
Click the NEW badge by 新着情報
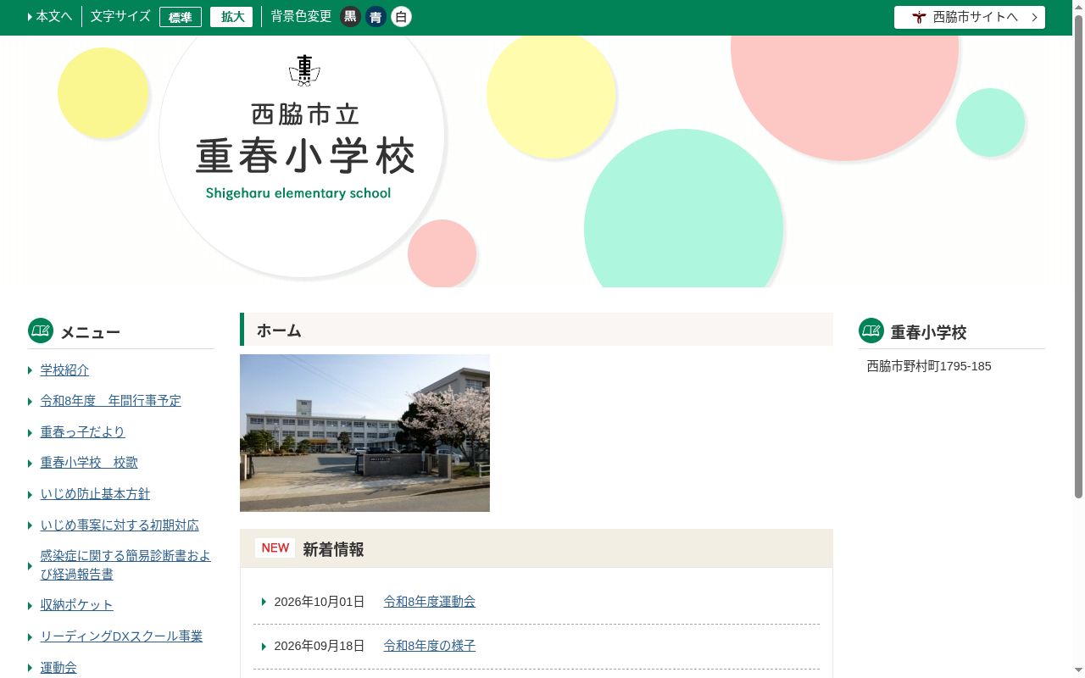click(275, 548)
